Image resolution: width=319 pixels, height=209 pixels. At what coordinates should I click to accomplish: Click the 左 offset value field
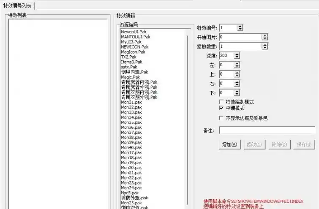pyautogui.click(x=226, y=65)
